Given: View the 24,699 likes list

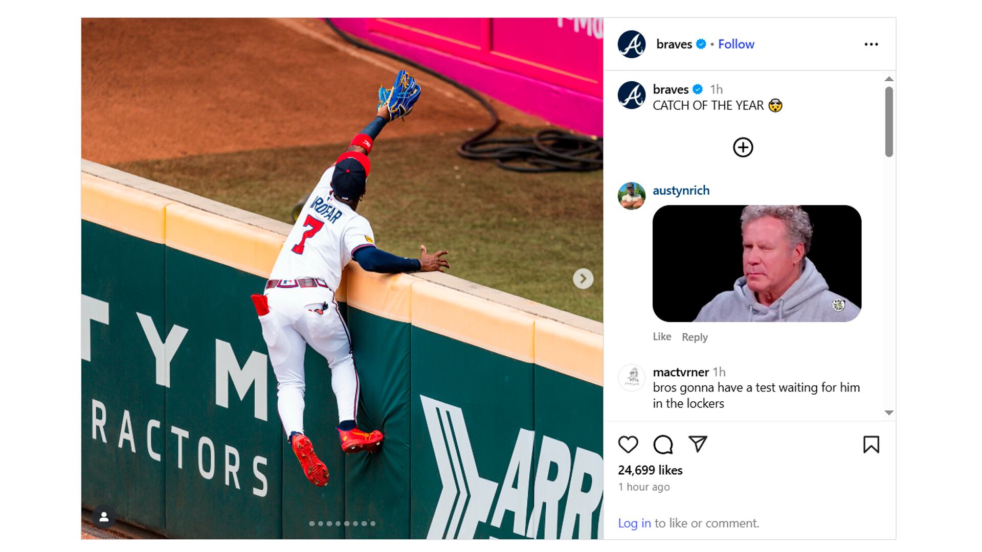Looking at the screenshot, I should [650, 470].
